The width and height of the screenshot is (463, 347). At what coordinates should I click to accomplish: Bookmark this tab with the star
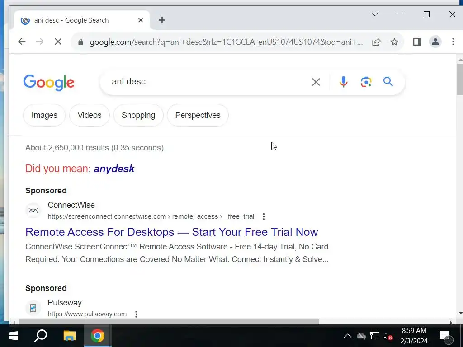[x=394, y=42]
